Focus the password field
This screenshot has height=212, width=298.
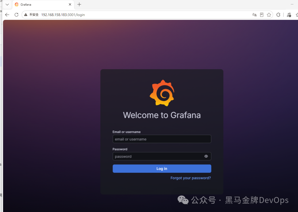162,156
